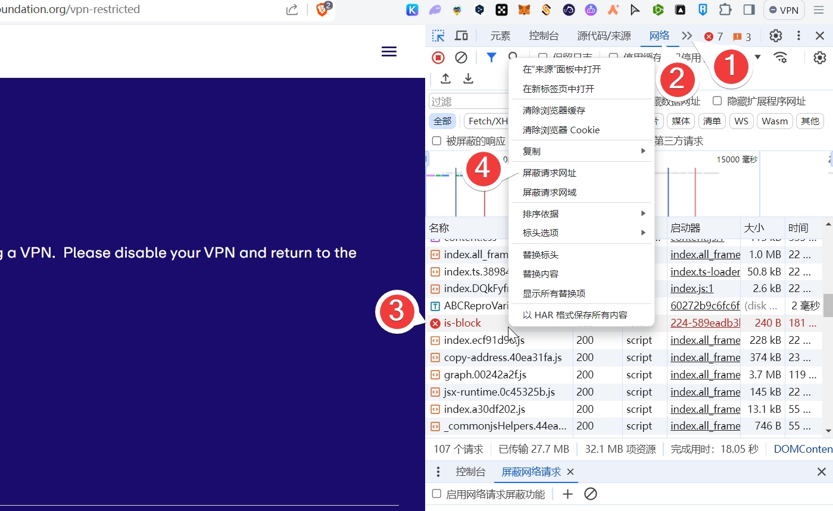Open the index.js:1 initiator link
833x511 pixels.
click(691, 289)
